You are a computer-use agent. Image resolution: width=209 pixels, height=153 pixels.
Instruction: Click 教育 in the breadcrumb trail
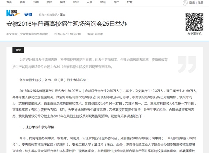41,15
